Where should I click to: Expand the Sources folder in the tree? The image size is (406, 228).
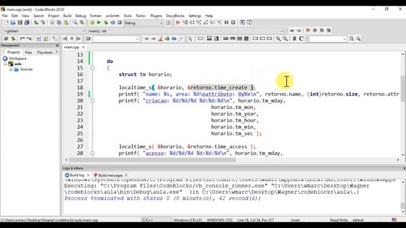(11, 70)
